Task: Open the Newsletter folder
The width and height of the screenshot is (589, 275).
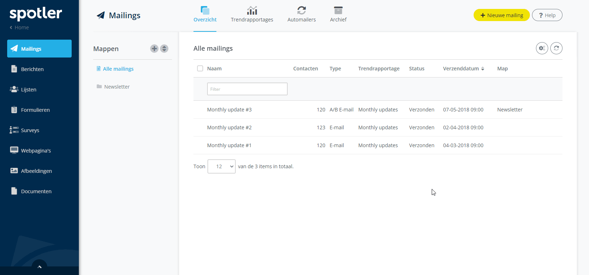Action: [113, 87]
